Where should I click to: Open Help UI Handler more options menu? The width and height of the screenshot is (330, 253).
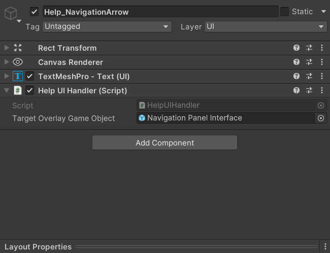click(322, 90)
